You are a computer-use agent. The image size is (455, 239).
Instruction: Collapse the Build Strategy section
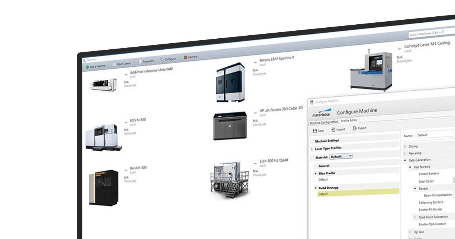pos(315,188)
